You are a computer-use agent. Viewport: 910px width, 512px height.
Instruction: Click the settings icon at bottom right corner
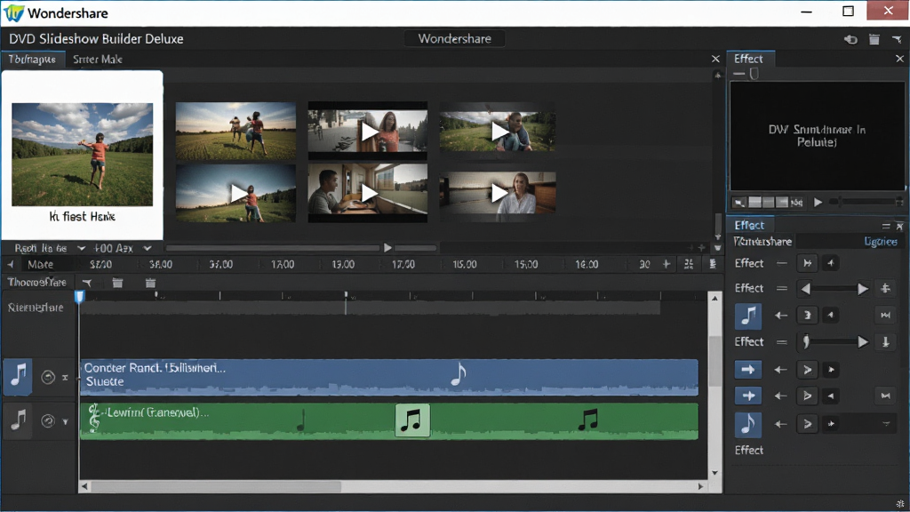tap(900, 504)
